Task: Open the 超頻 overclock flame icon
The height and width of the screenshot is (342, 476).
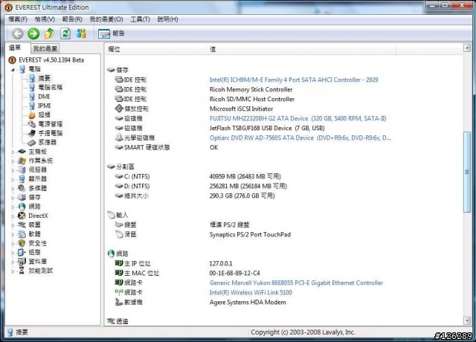Action: click(32, 114)
